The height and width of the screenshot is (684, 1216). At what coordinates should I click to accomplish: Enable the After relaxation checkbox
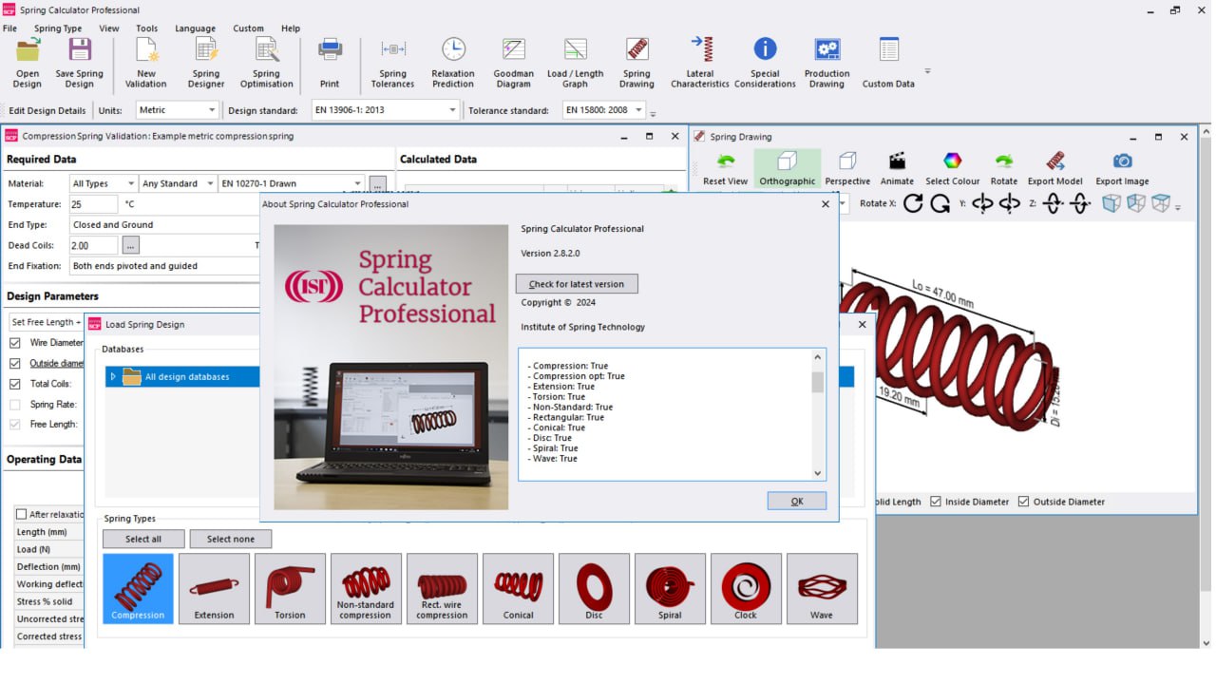[21, 514]
